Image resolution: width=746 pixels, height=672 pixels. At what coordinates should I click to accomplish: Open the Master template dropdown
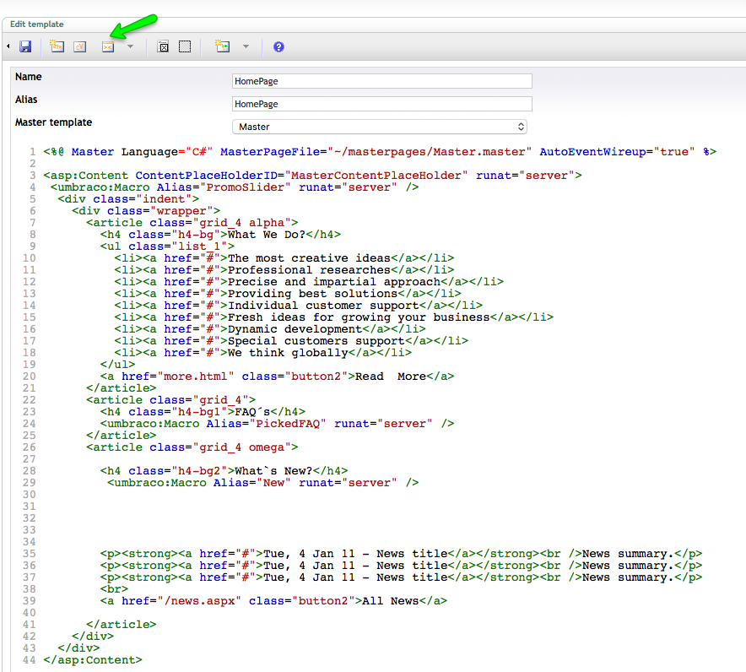(x=380, y=127)
